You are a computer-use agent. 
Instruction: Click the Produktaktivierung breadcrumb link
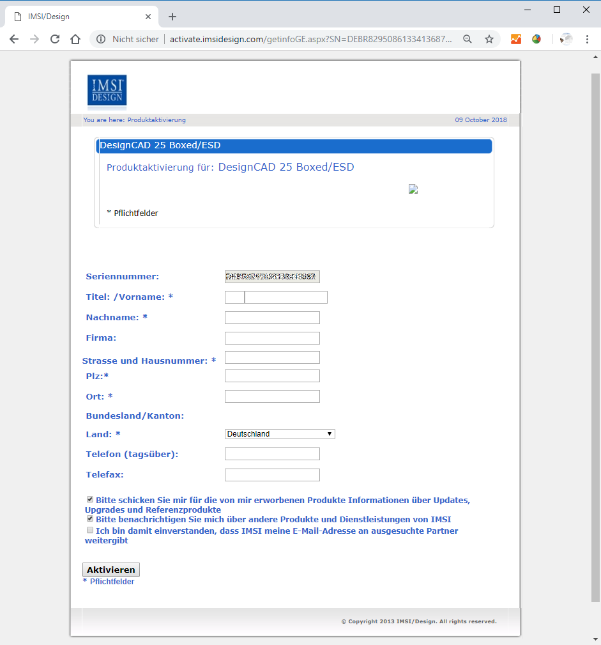tap(156, 120)
